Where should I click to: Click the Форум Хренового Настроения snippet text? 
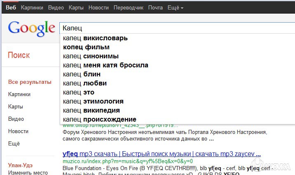(x=165, y=136)
